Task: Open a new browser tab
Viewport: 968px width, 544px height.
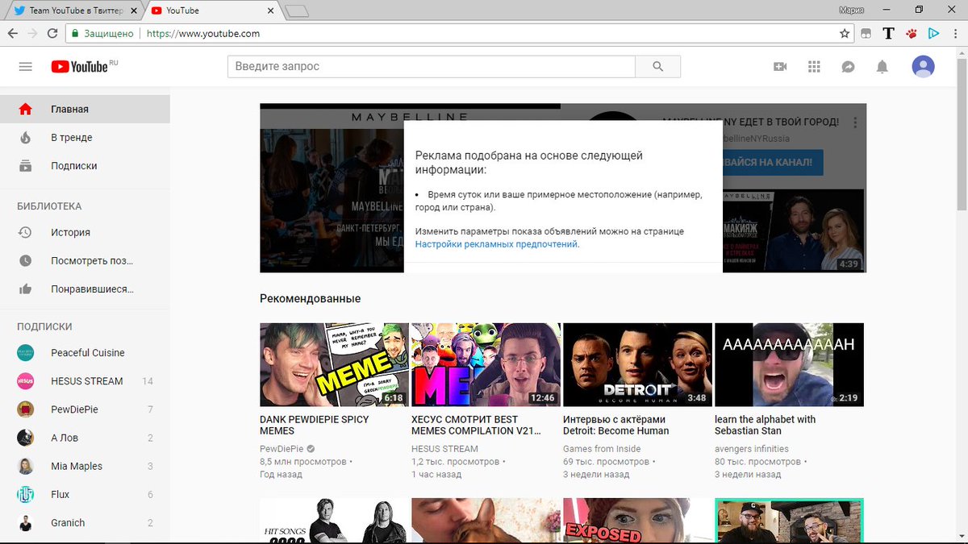Action: tap(297, 11)
